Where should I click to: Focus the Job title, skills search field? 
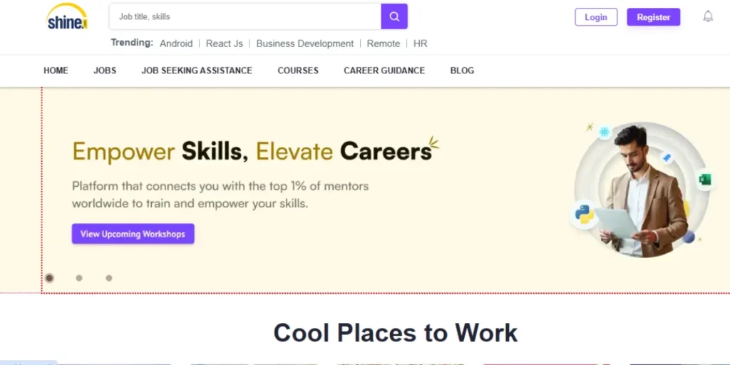click(x=246, y=16)
